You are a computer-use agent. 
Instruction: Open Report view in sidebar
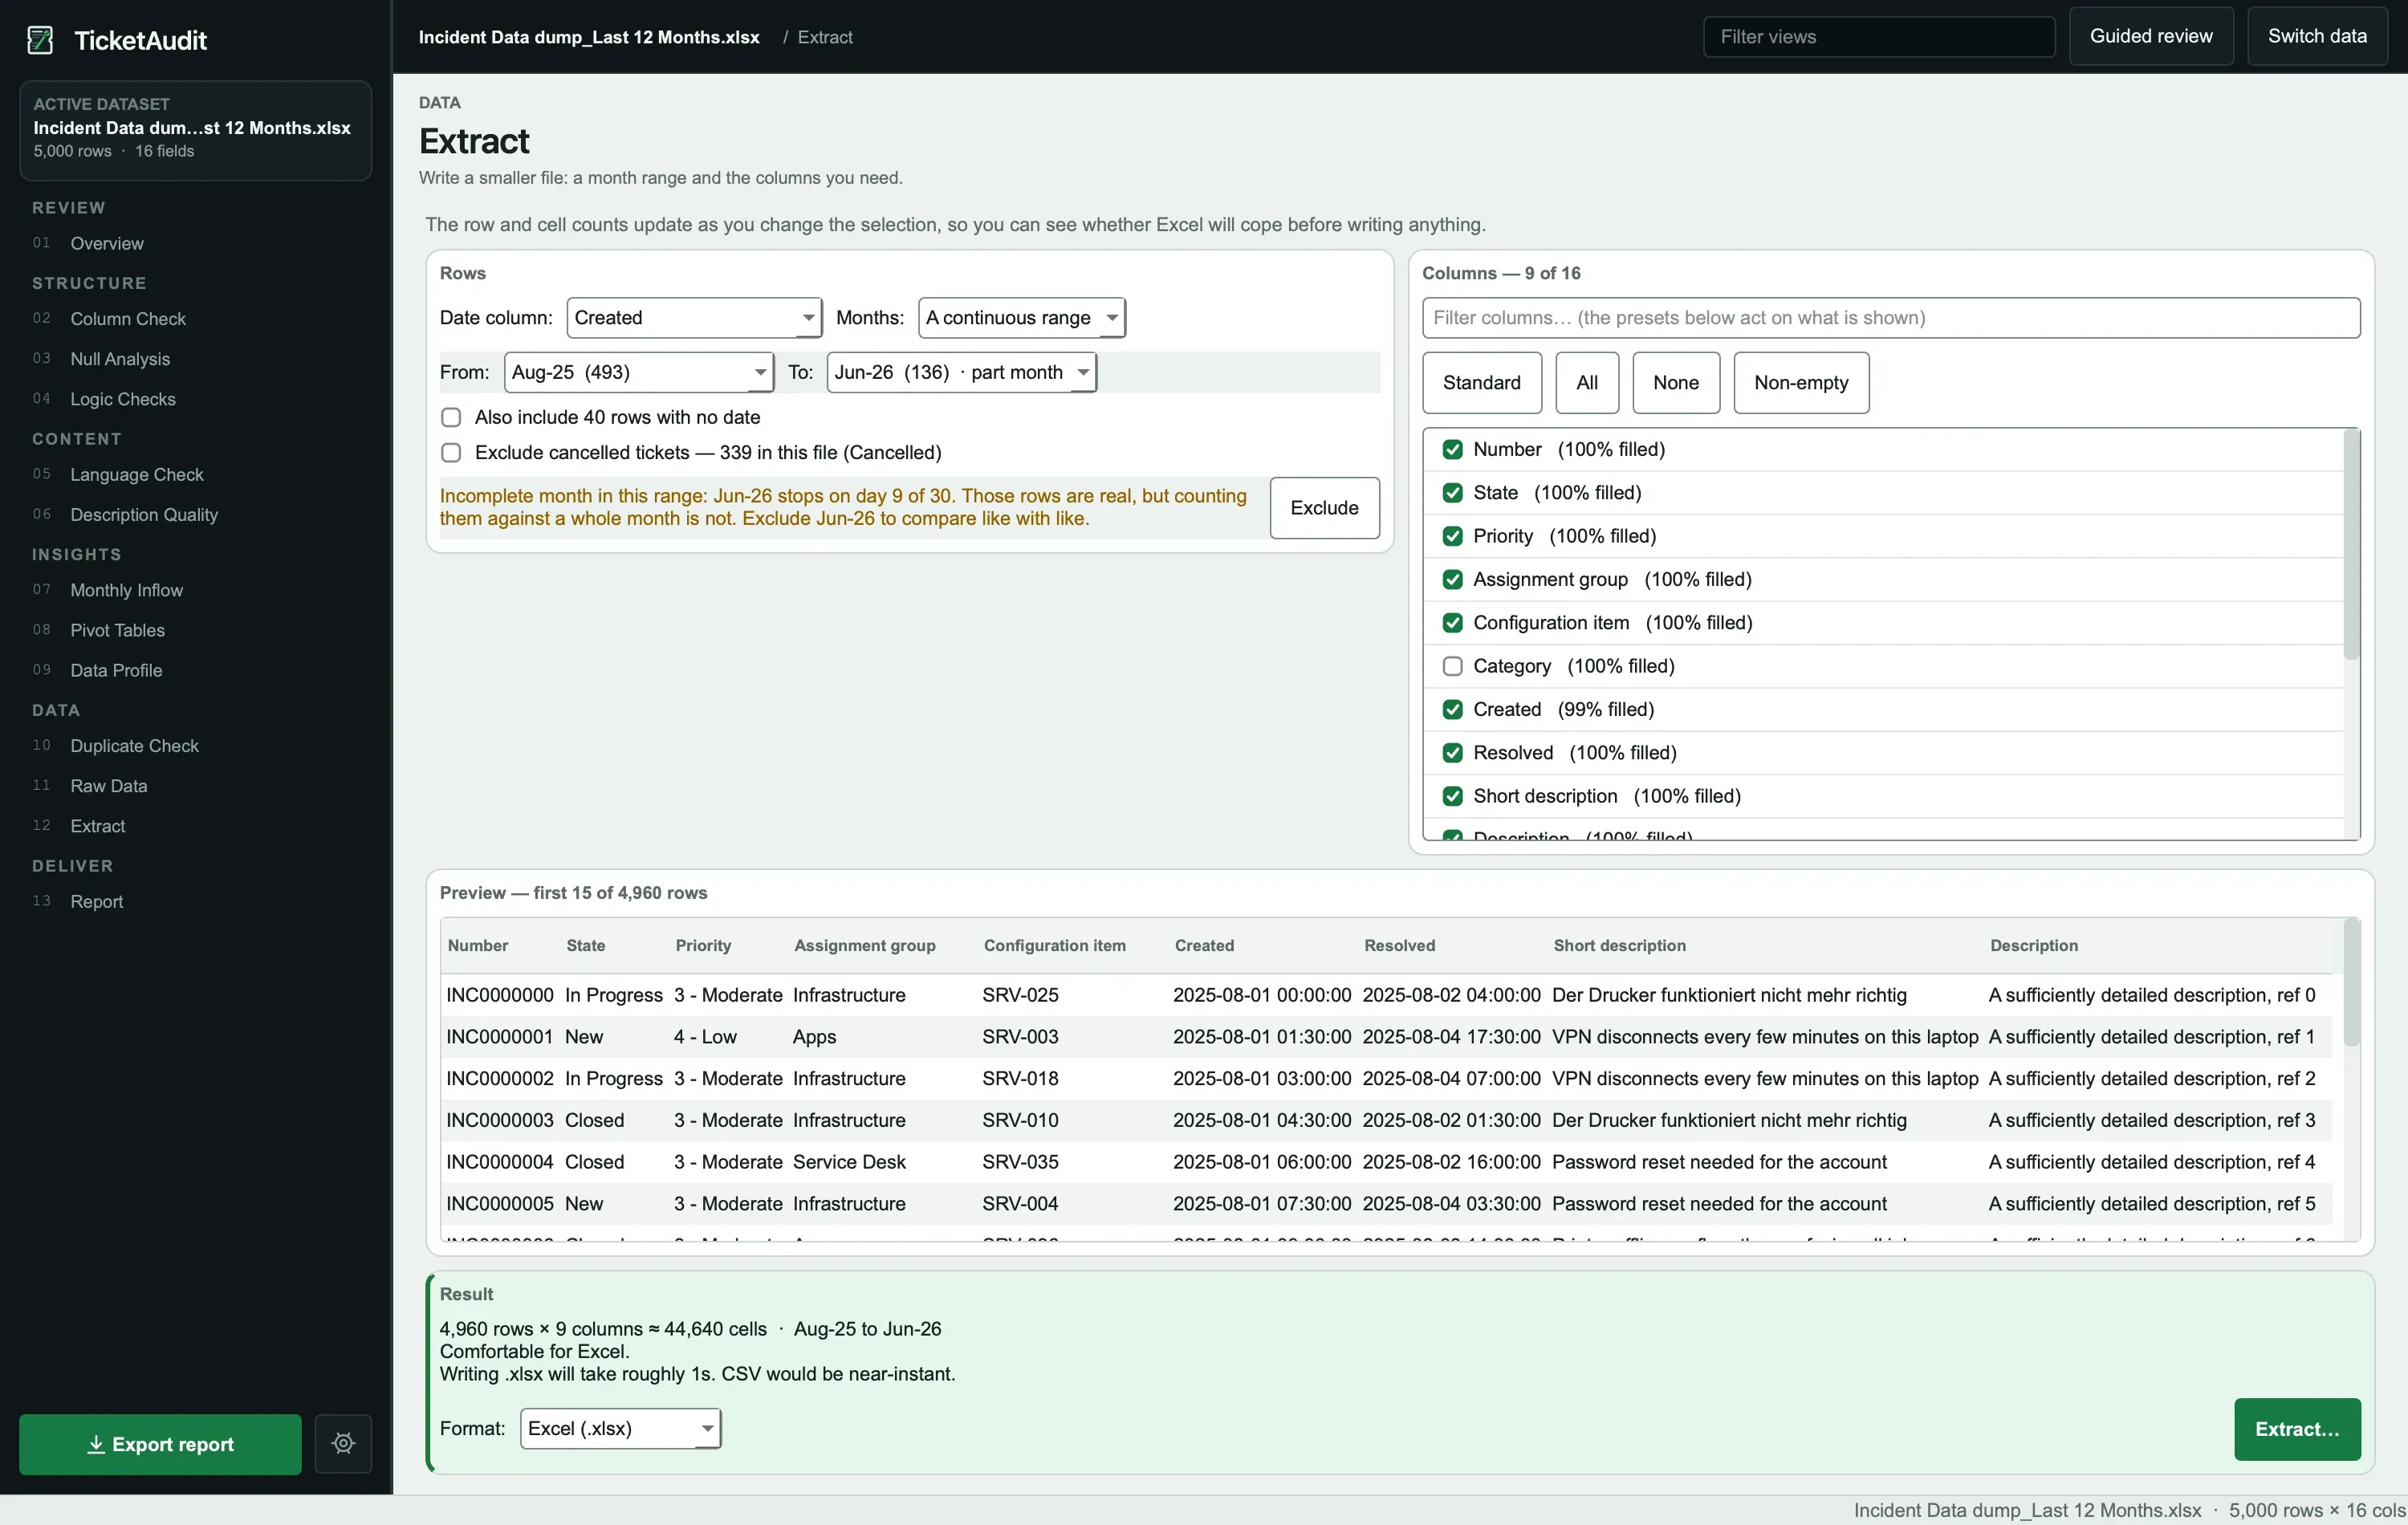tap(97, 901)
